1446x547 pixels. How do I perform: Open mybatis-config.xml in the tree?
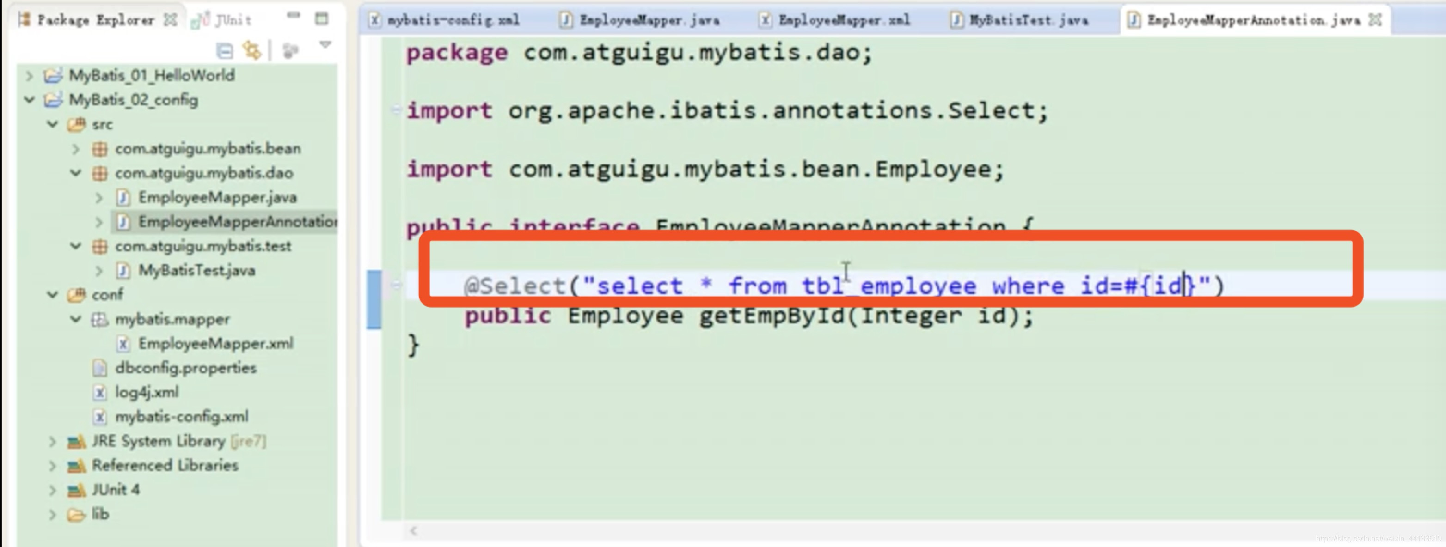182,417
